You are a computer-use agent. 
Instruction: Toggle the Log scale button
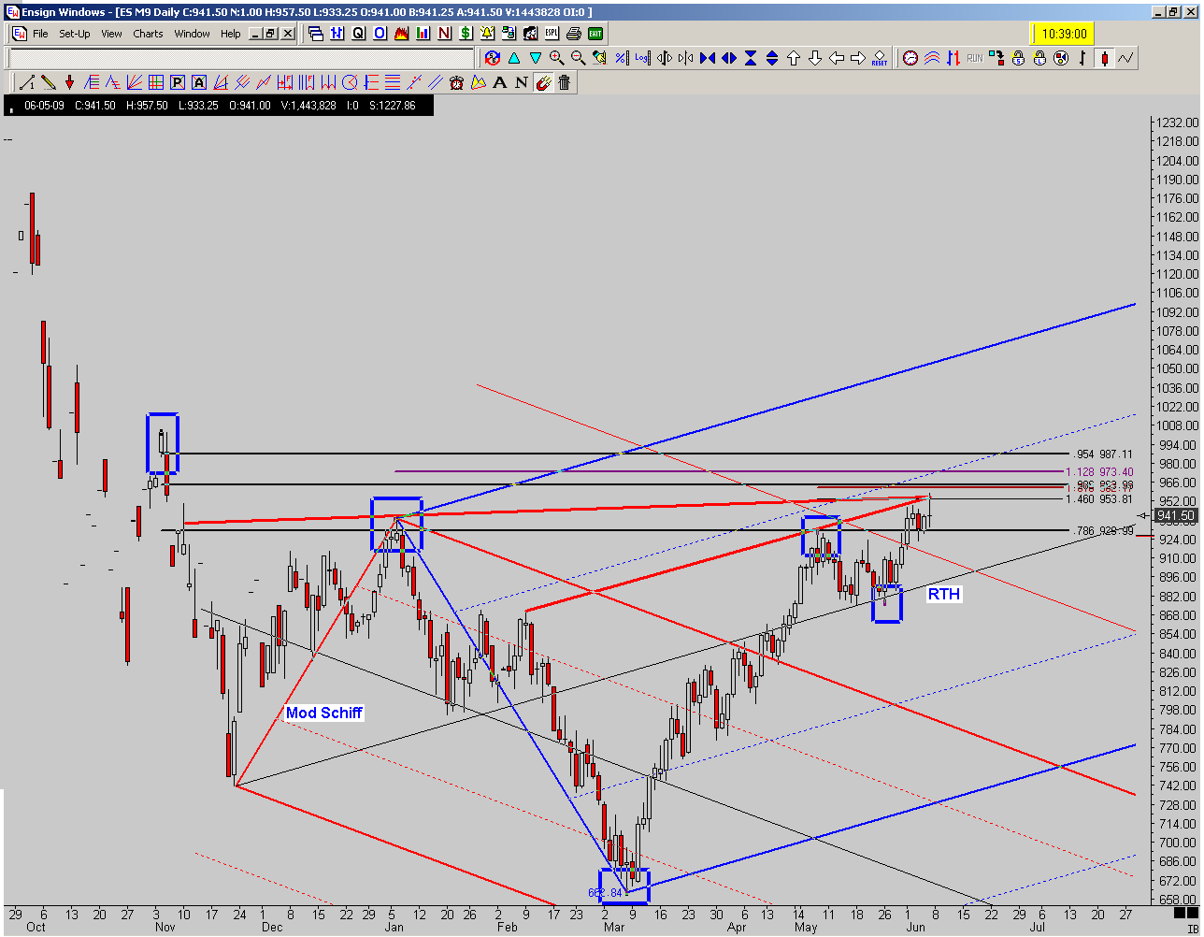[x=642, y=58]
